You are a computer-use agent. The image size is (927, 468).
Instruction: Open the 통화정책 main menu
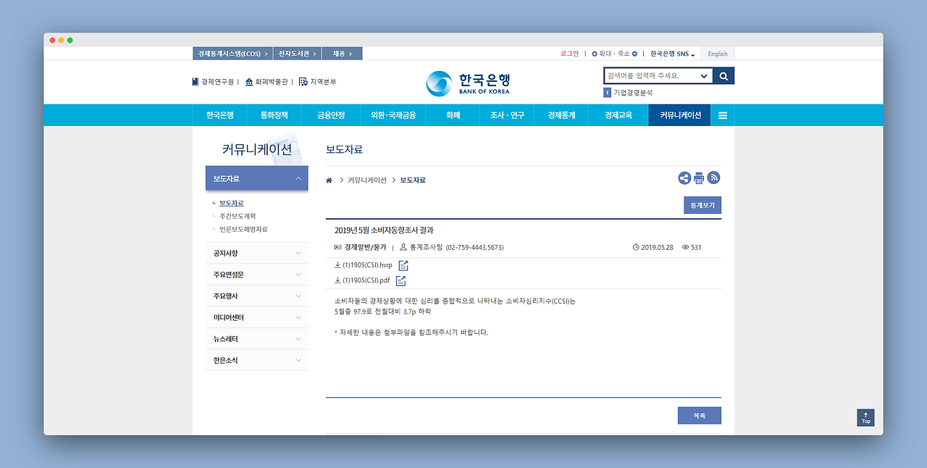tap(274, 115)
